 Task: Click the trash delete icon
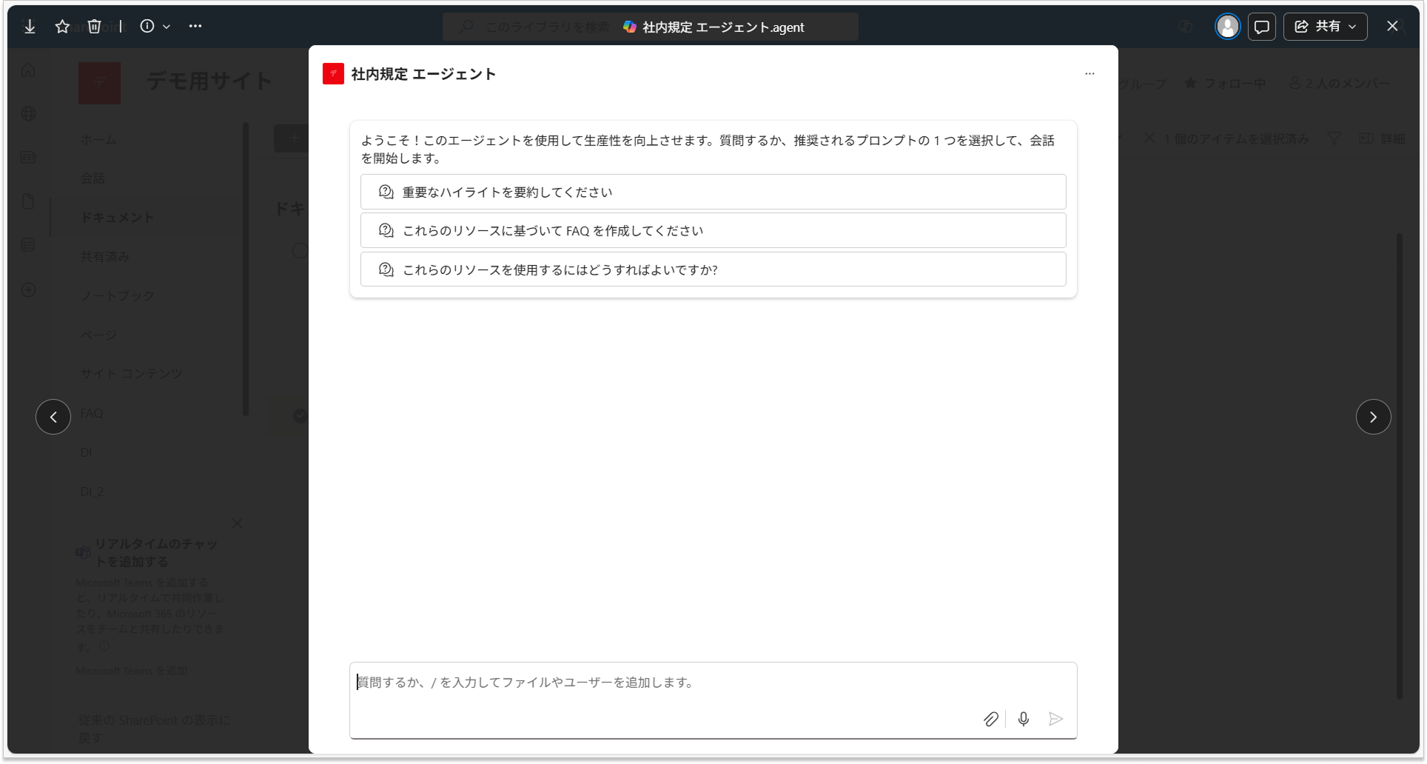(94, 27)
